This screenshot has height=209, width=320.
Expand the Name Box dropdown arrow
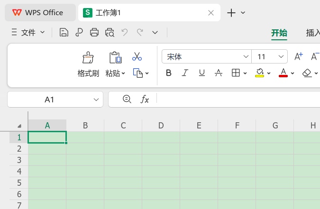pyautogui.click(x=96, y=100)
